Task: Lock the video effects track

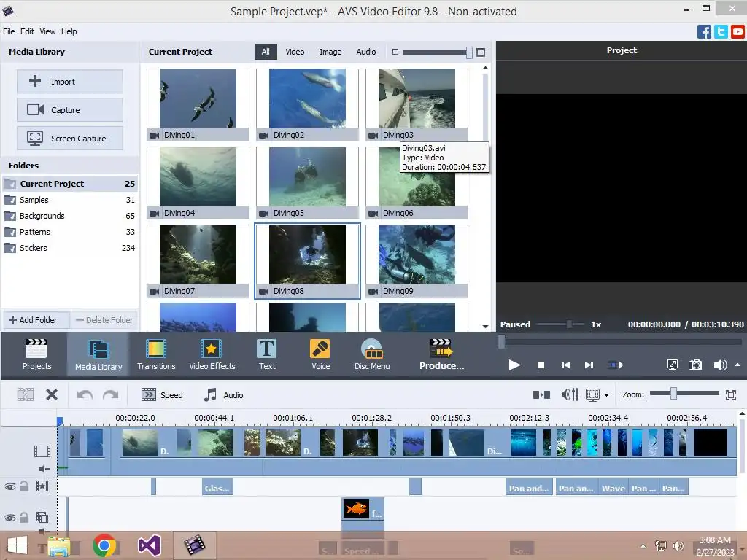Action: tap(24, 486)
